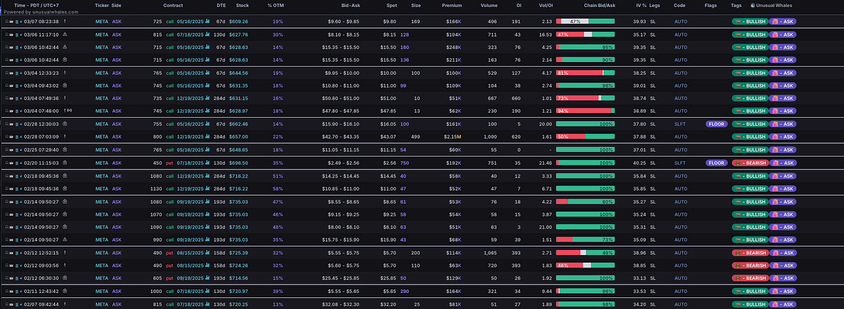Open chart icon in 03/04 07:48:00 row
This screenshot has height=309, width=844.
point(207,111)
